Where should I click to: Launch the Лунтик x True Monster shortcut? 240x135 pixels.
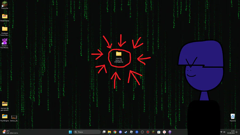(x=5, y=43)
